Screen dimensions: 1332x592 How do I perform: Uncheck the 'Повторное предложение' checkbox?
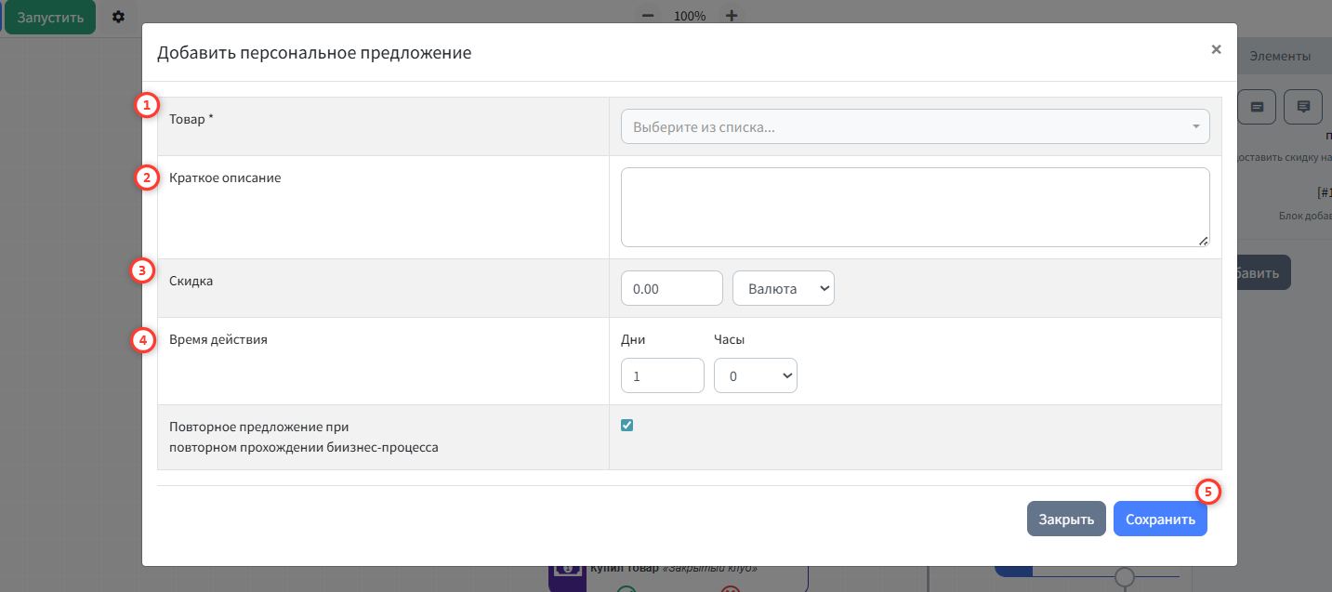click(x=626, y=426)
